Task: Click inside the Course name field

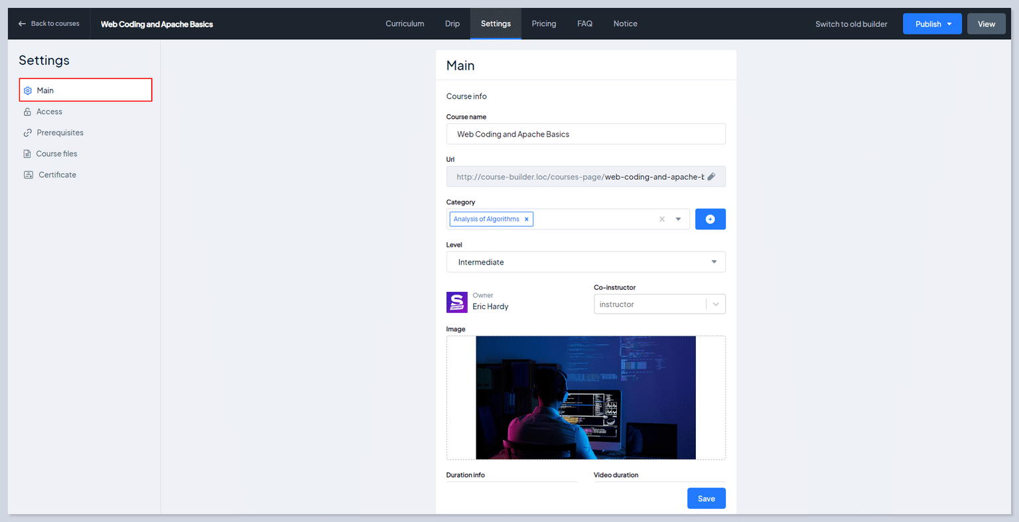Action: coord(586,134)
